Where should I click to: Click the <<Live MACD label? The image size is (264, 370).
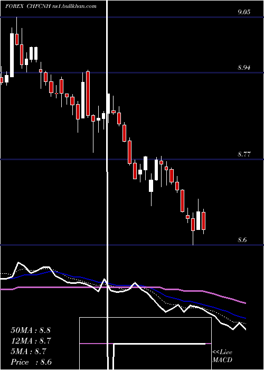pyautogui.click(x=222, y=356)
